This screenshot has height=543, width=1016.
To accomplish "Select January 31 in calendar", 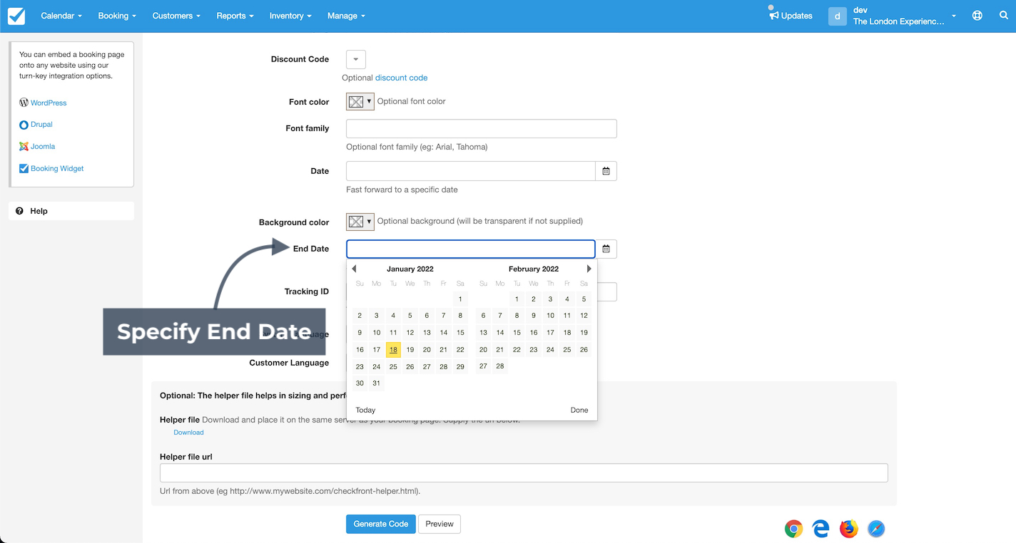I will click(x=377, y=383).
